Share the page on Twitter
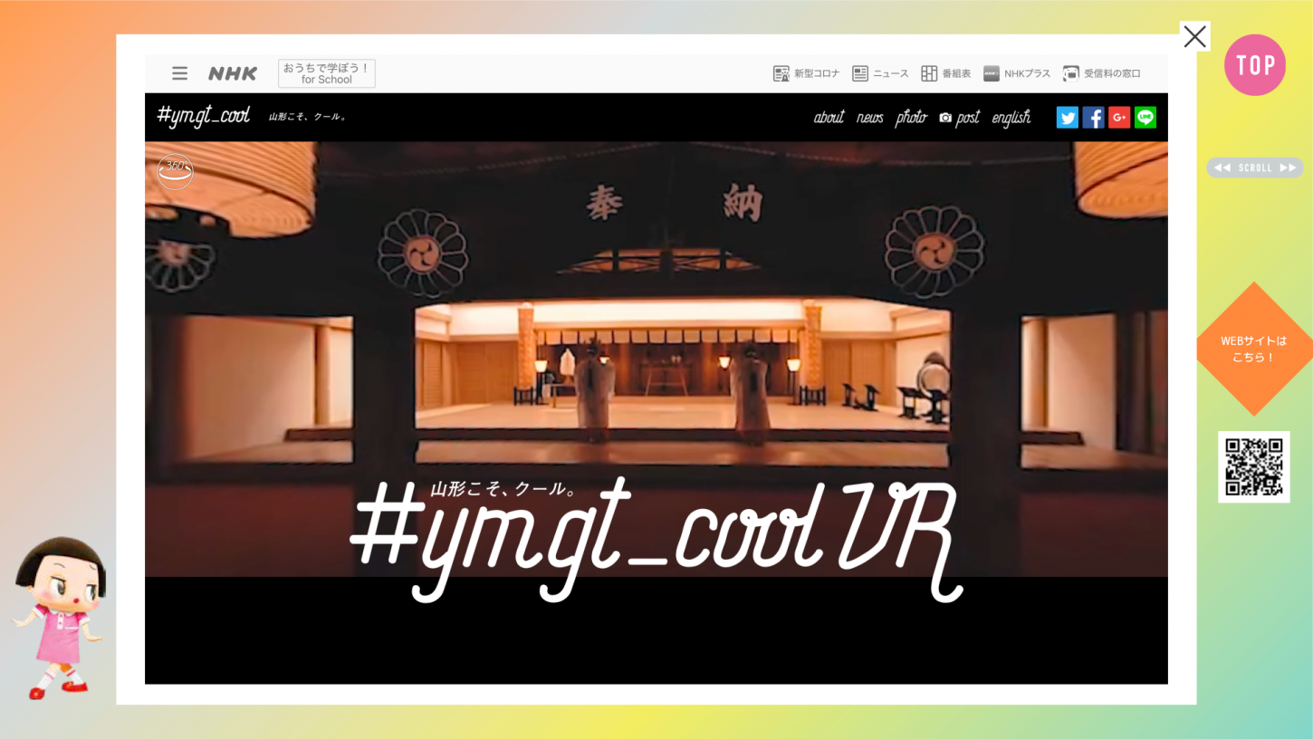Viewport: 1313px width, 739px height. [x=1067, y=118]
